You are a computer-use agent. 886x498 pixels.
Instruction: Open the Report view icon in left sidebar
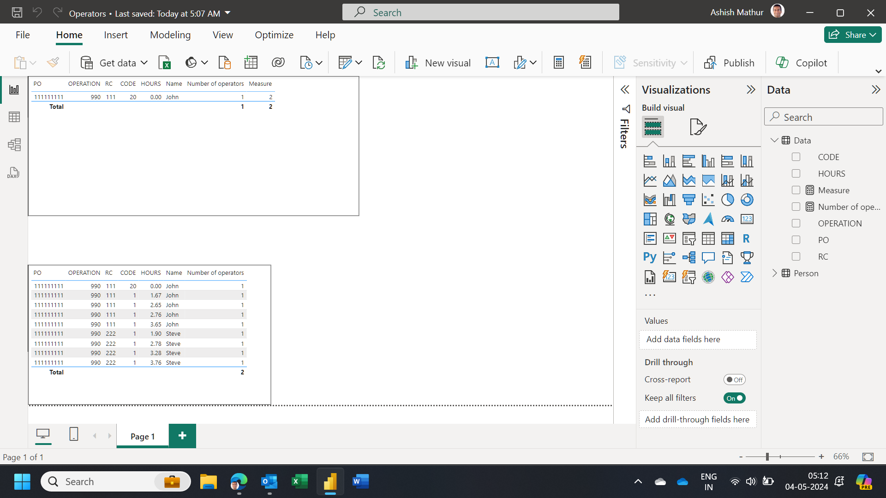[14, 89]
